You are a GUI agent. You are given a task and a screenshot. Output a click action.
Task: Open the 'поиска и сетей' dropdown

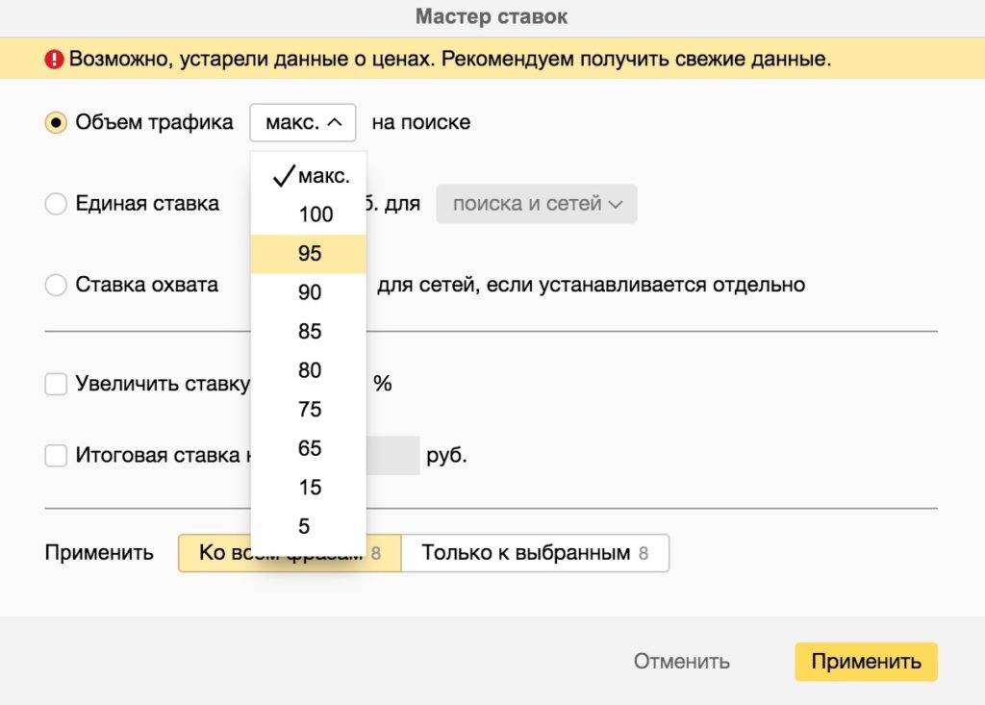(x=537, y=204)
